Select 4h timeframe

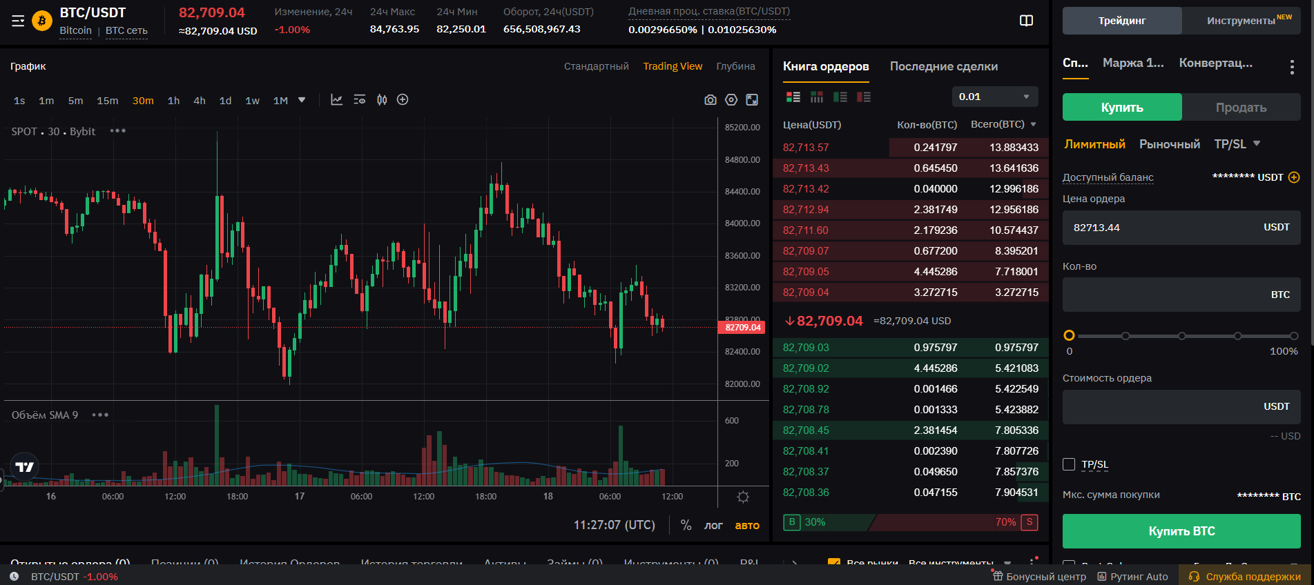(199, 101)
